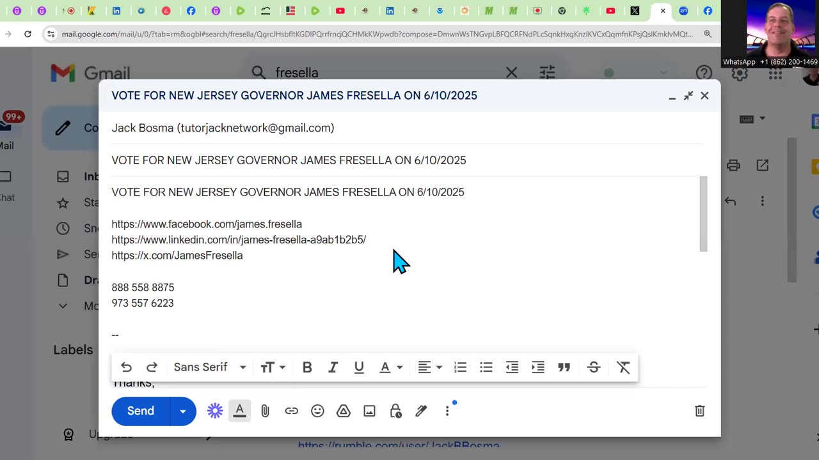
Task: Insert a photo
Action: (369, 411)
